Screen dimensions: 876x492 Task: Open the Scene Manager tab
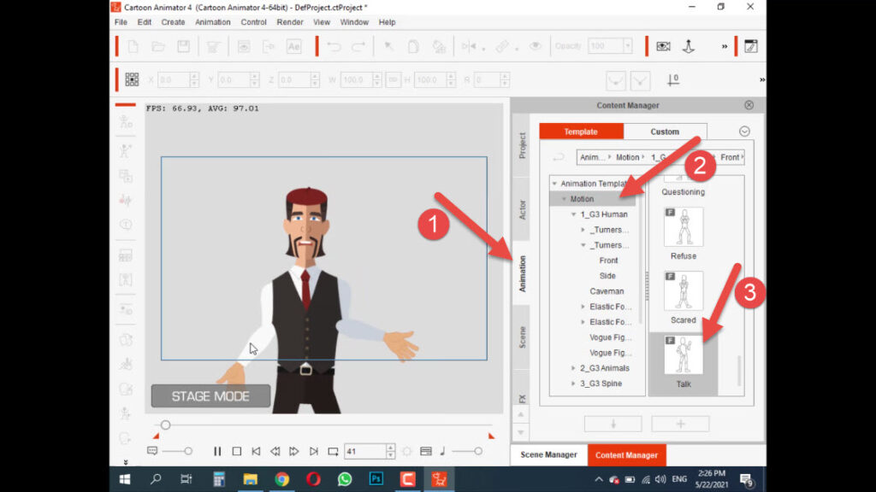548,455
